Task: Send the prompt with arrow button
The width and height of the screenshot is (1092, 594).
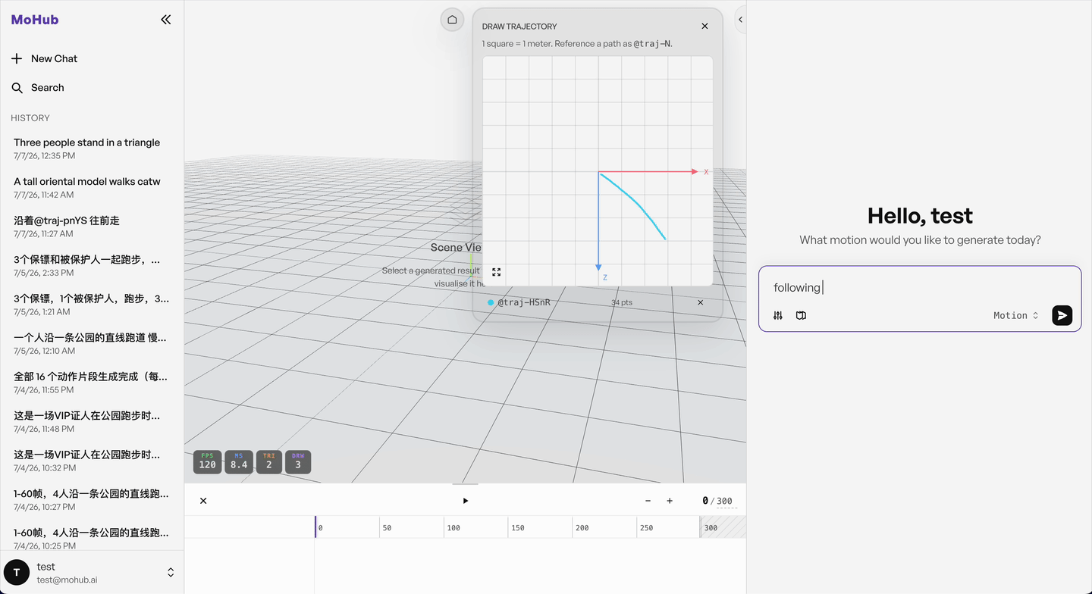Action: click(1062, 315)
